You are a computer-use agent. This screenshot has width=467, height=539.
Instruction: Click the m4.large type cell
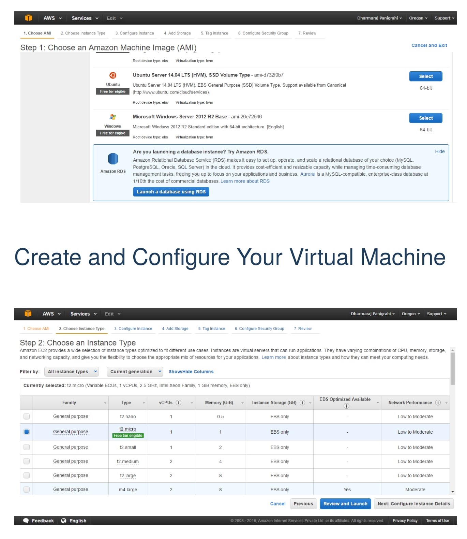click(x=128, y=490)
